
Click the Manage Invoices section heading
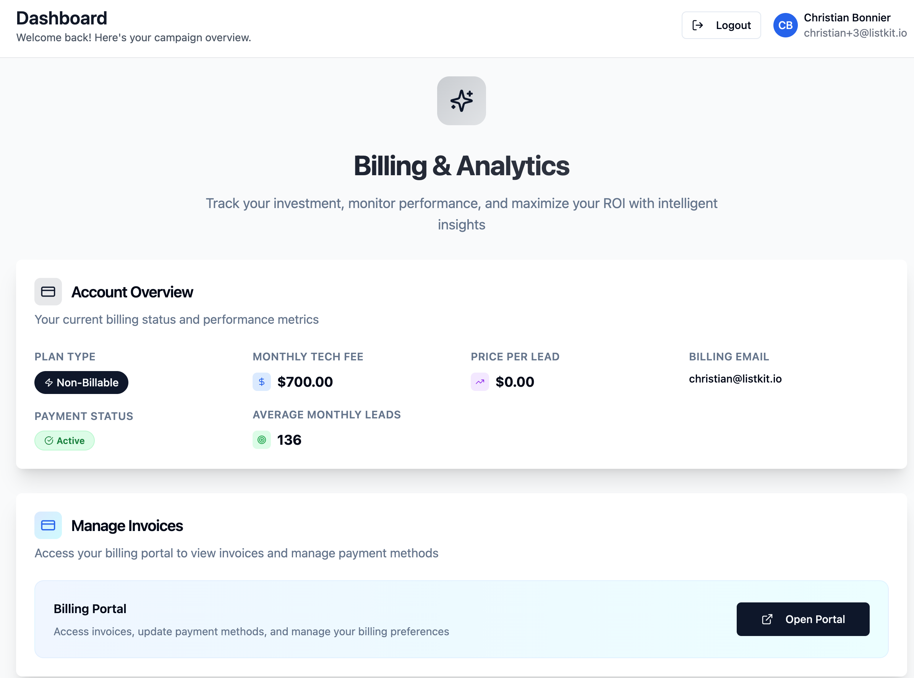[127, 526]
